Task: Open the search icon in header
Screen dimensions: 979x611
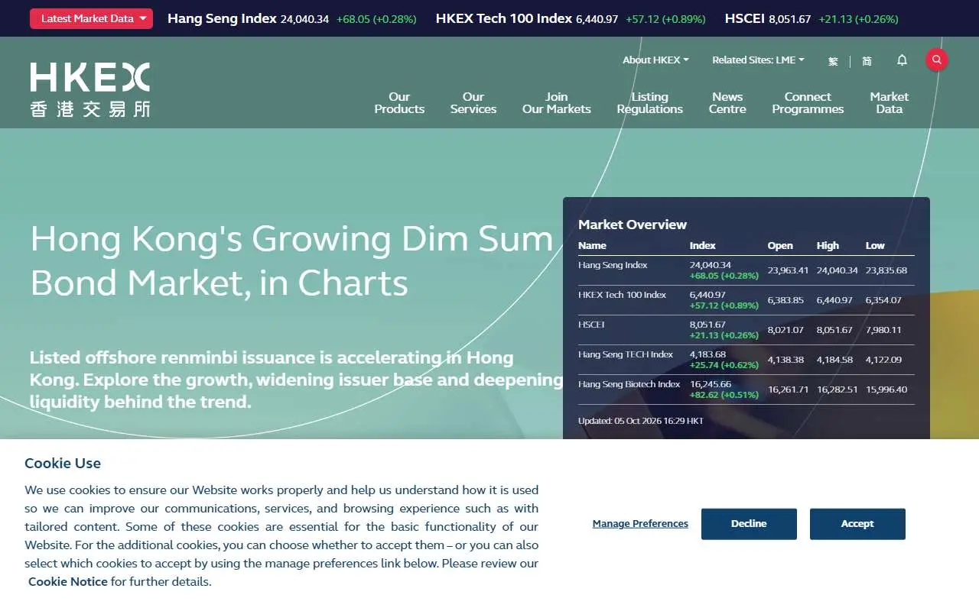Action: (937, 60)
